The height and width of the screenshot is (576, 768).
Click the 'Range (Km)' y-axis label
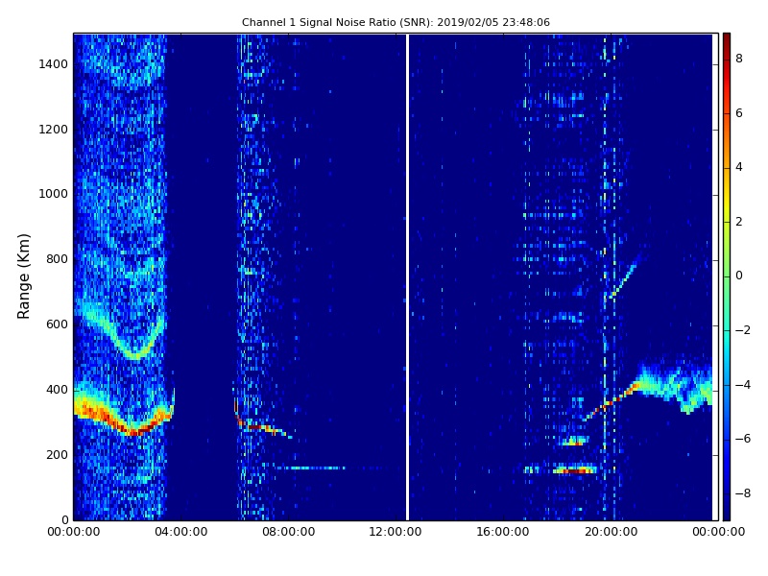pos(23,276)
